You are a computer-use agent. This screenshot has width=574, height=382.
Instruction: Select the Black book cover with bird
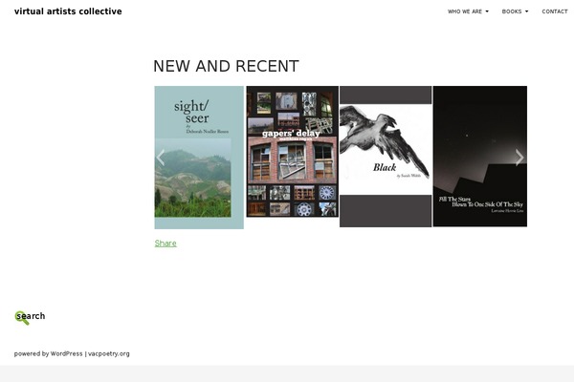coord(386,157)
